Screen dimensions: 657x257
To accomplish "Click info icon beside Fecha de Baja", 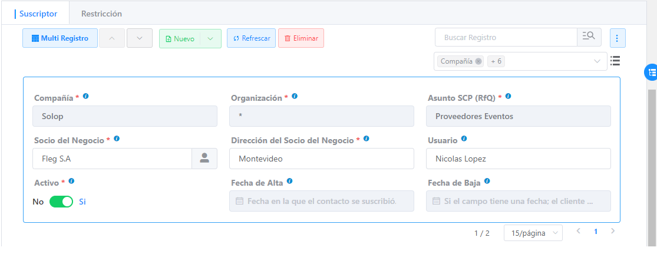I will [x=487, y=182].
